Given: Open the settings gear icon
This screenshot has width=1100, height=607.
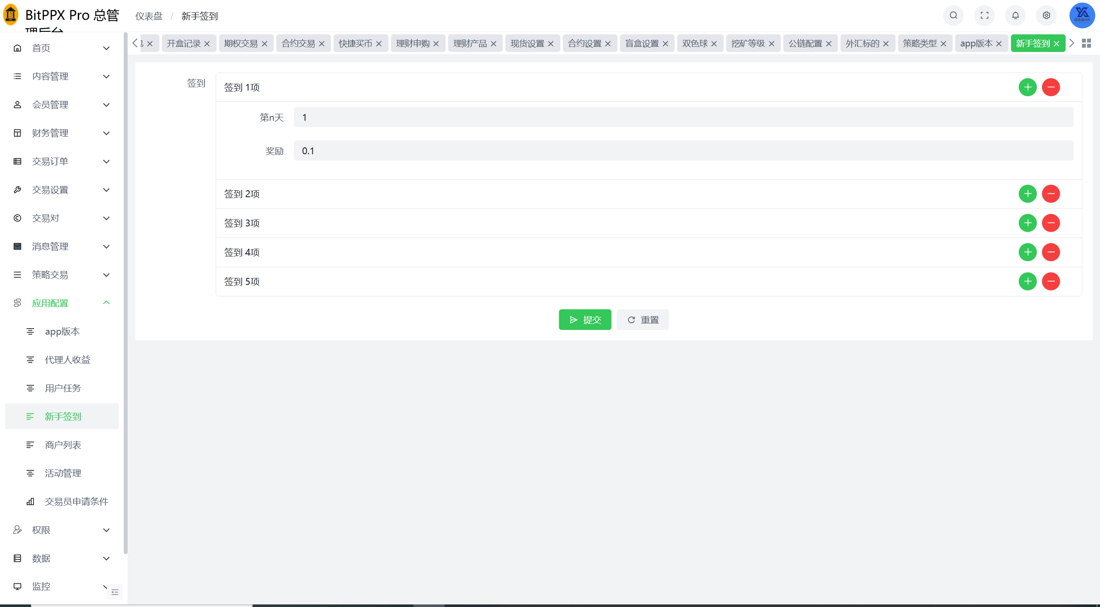Looking at the screenshot, I should tap(1046, 15).
